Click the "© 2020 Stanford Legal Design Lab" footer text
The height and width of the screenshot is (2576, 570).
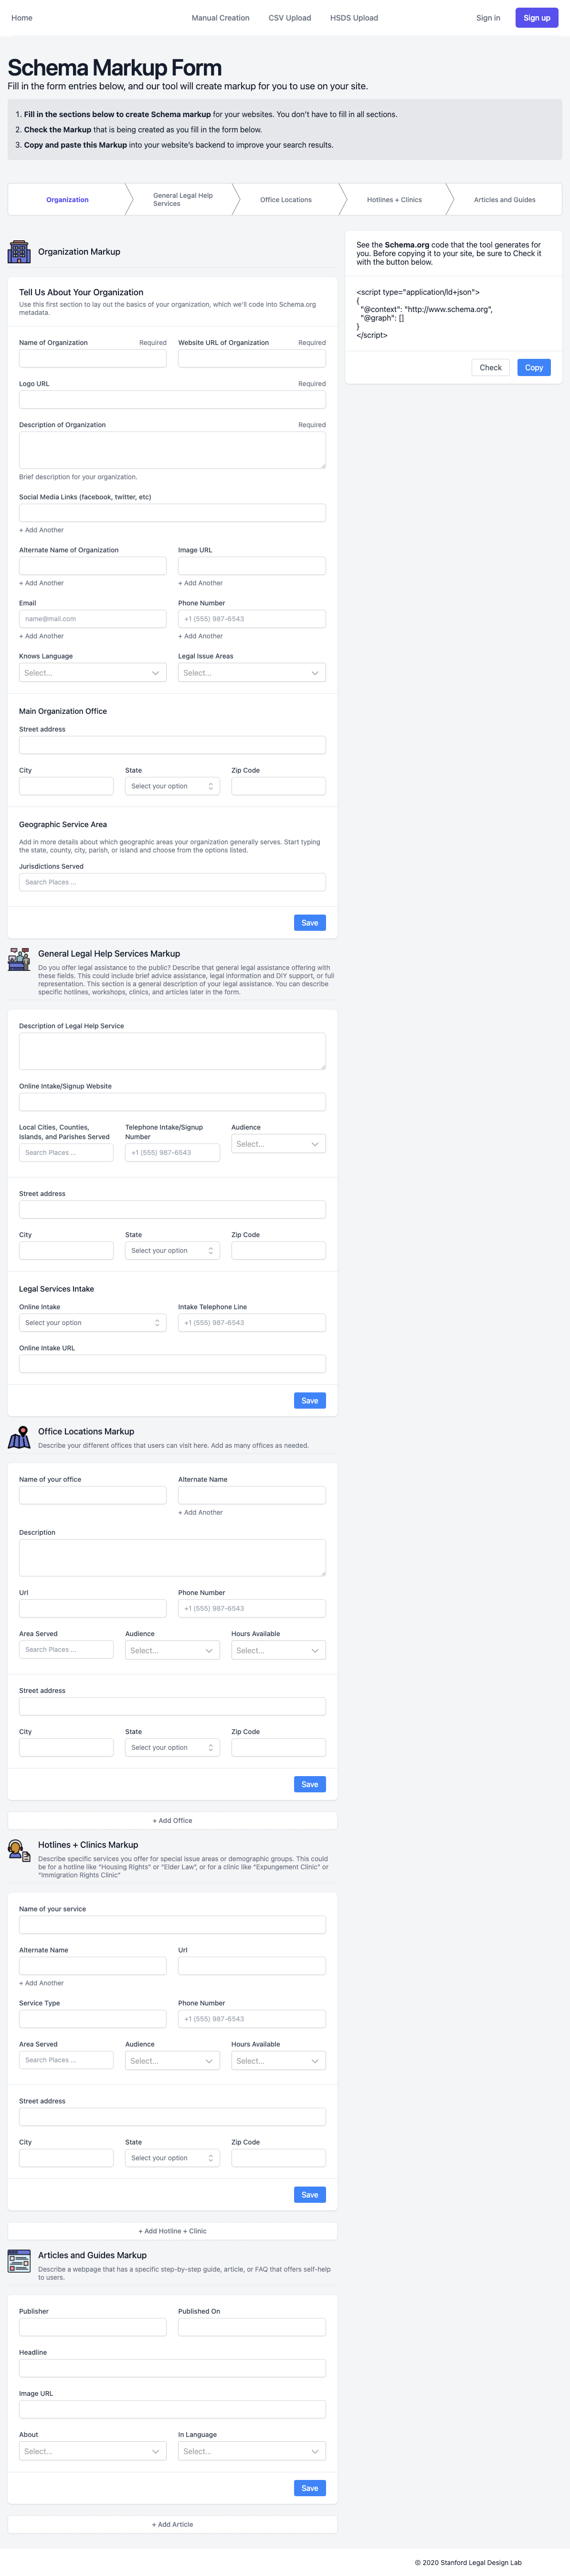(x=468, y=2563)
